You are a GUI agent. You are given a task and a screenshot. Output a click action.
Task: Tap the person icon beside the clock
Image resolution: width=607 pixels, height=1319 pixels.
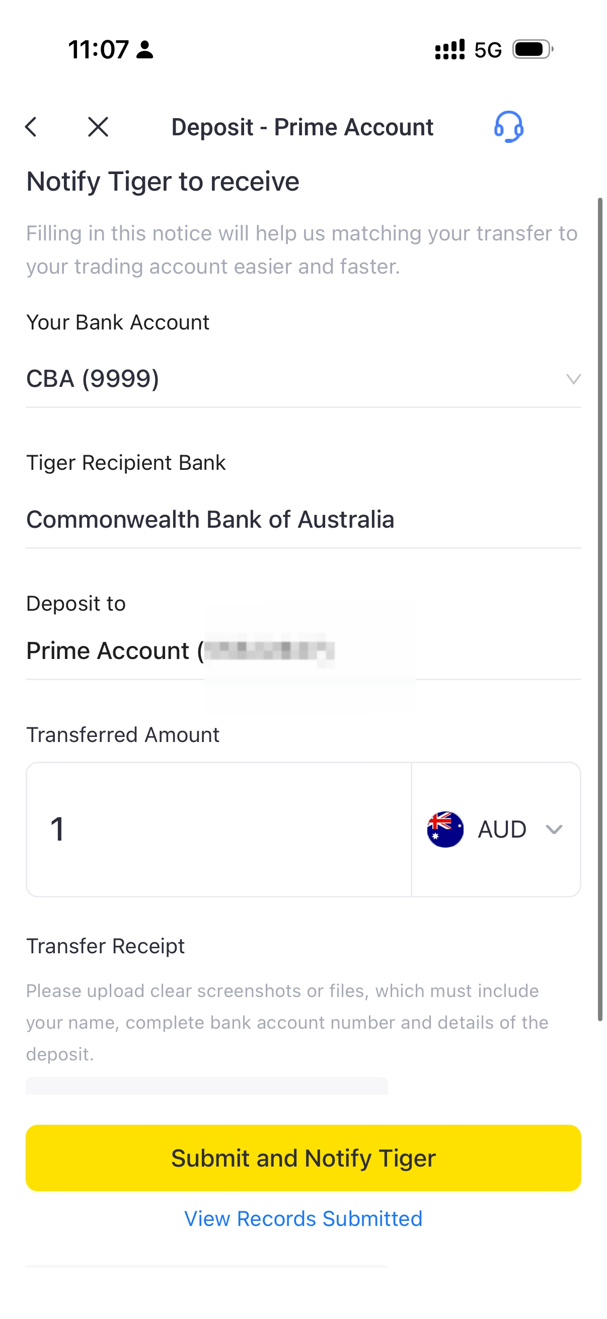[x=145, y=50]
